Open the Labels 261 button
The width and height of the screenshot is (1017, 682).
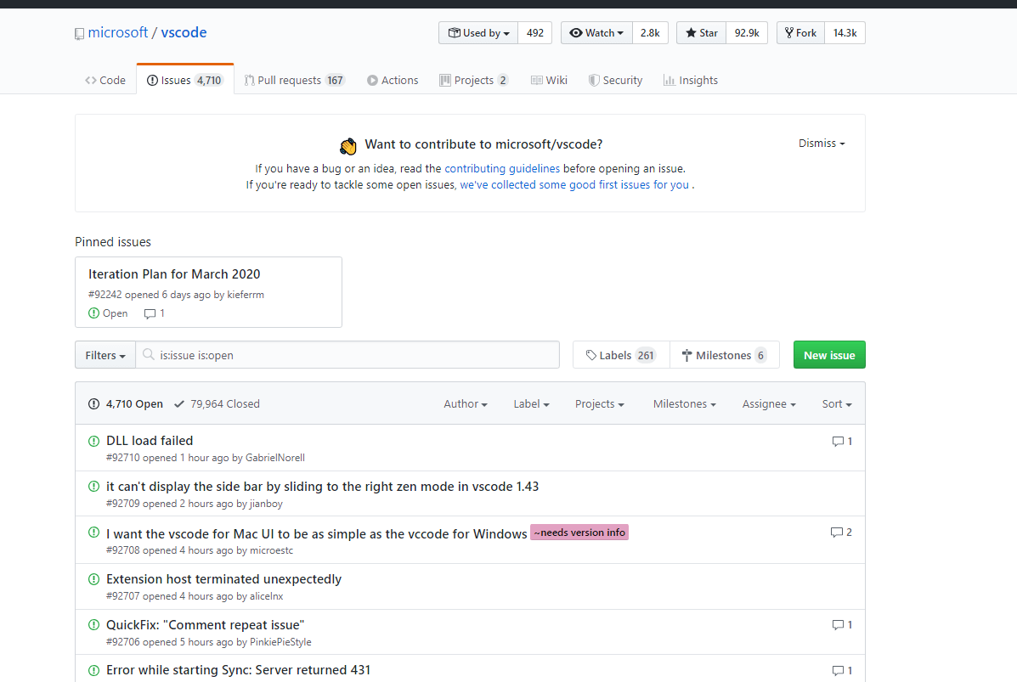[x=621, y=355]
